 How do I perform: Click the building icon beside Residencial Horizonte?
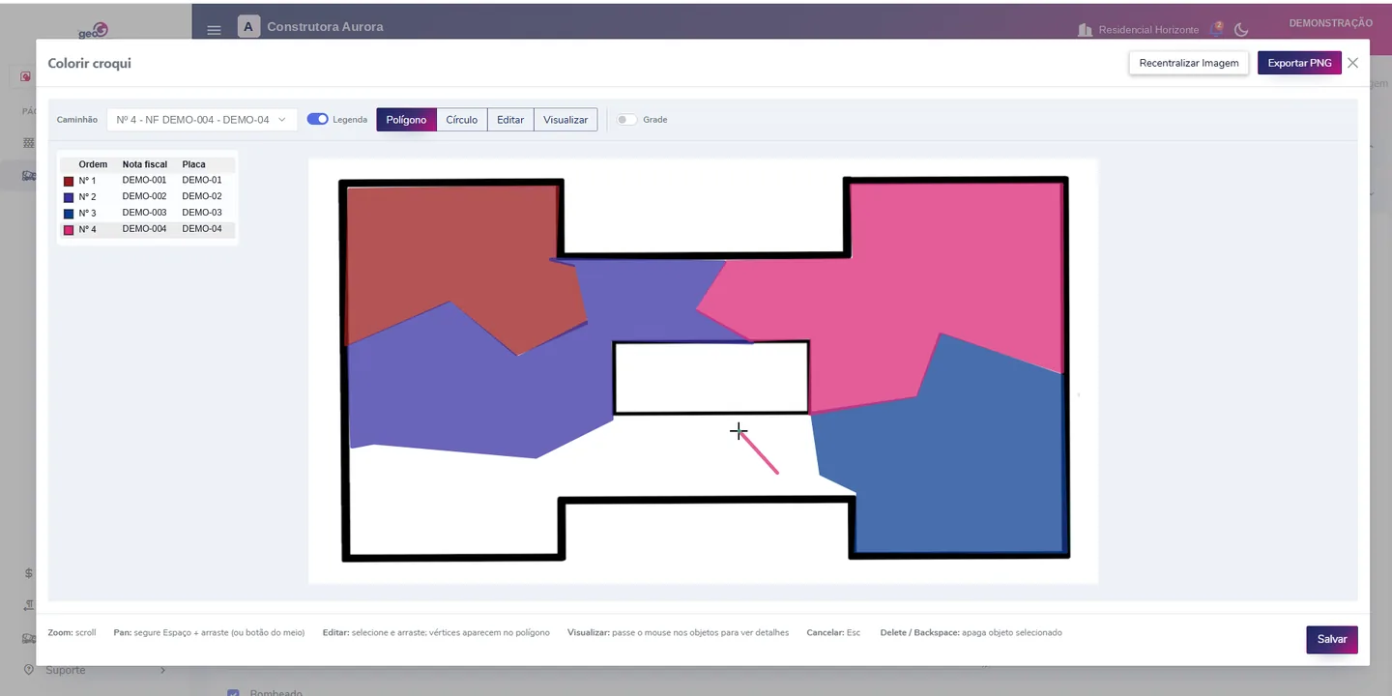point(1085,30)
